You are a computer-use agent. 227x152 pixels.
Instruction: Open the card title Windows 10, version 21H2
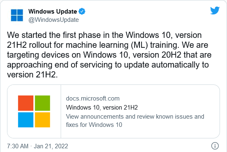click(x=102, y=108)
